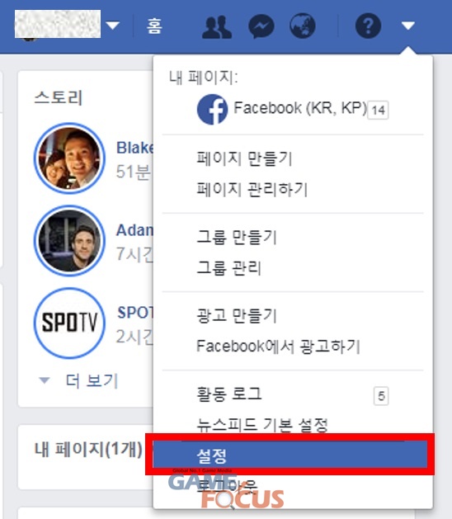Open 페이지 관리하기 menu entry
This screenshot has height=519, width=452.
(252, 189)
